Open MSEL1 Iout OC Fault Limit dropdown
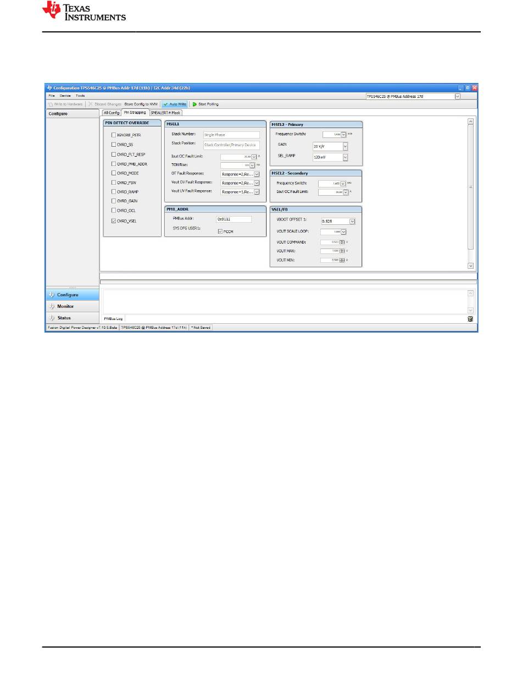The height and width of the screenshot is (680, 522). 253,157
